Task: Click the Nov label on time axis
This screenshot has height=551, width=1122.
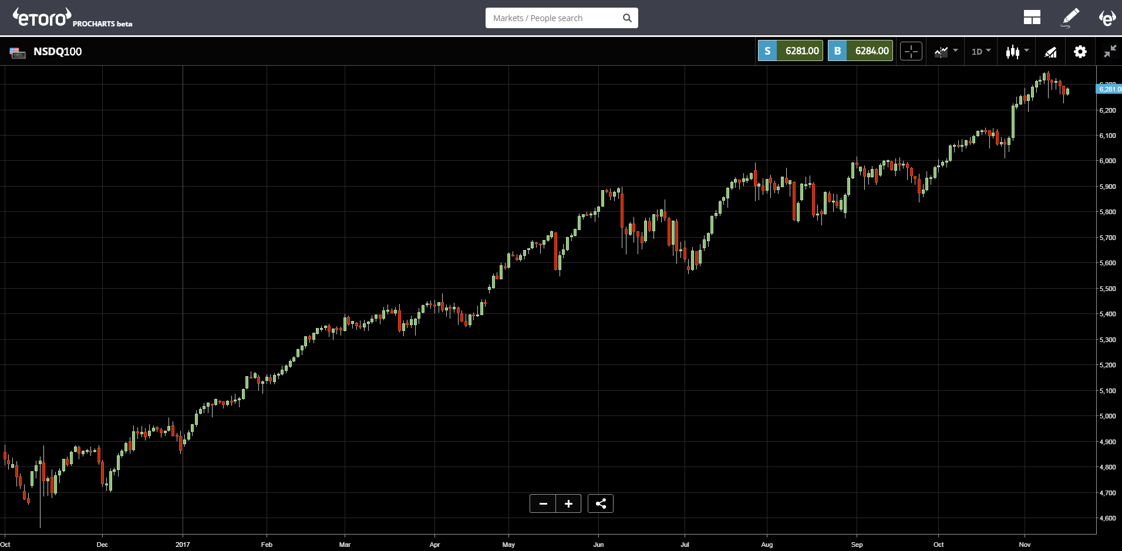Action: point(1025,545)
